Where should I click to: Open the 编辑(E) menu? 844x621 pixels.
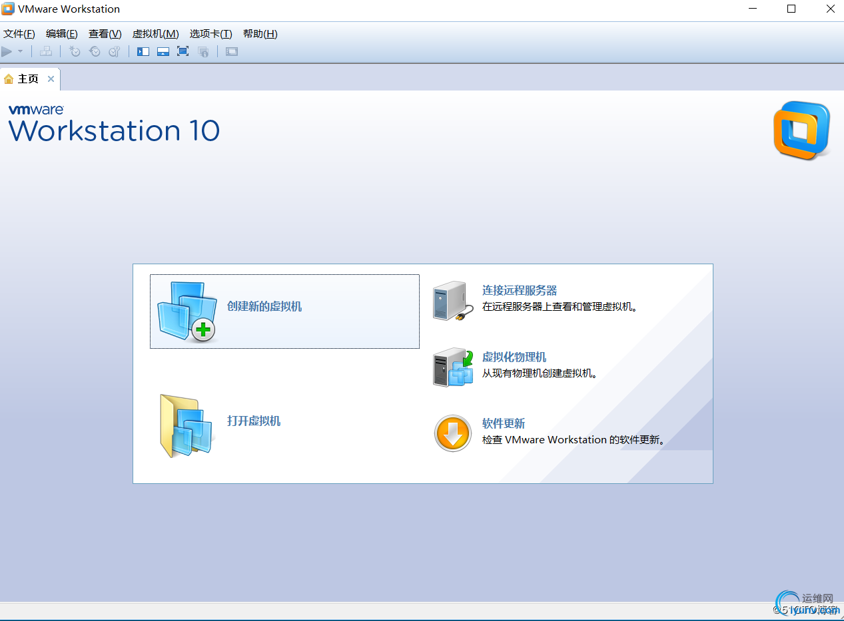coord(62,34)
